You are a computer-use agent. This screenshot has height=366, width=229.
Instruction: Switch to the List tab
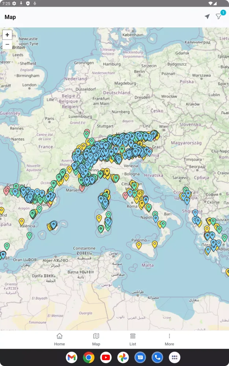tap(133, 339)
